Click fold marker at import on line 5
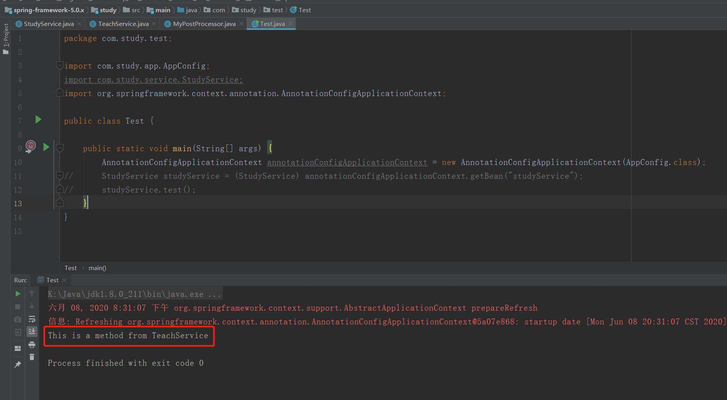Screen dimensions: 727x400 pos(60,93)
